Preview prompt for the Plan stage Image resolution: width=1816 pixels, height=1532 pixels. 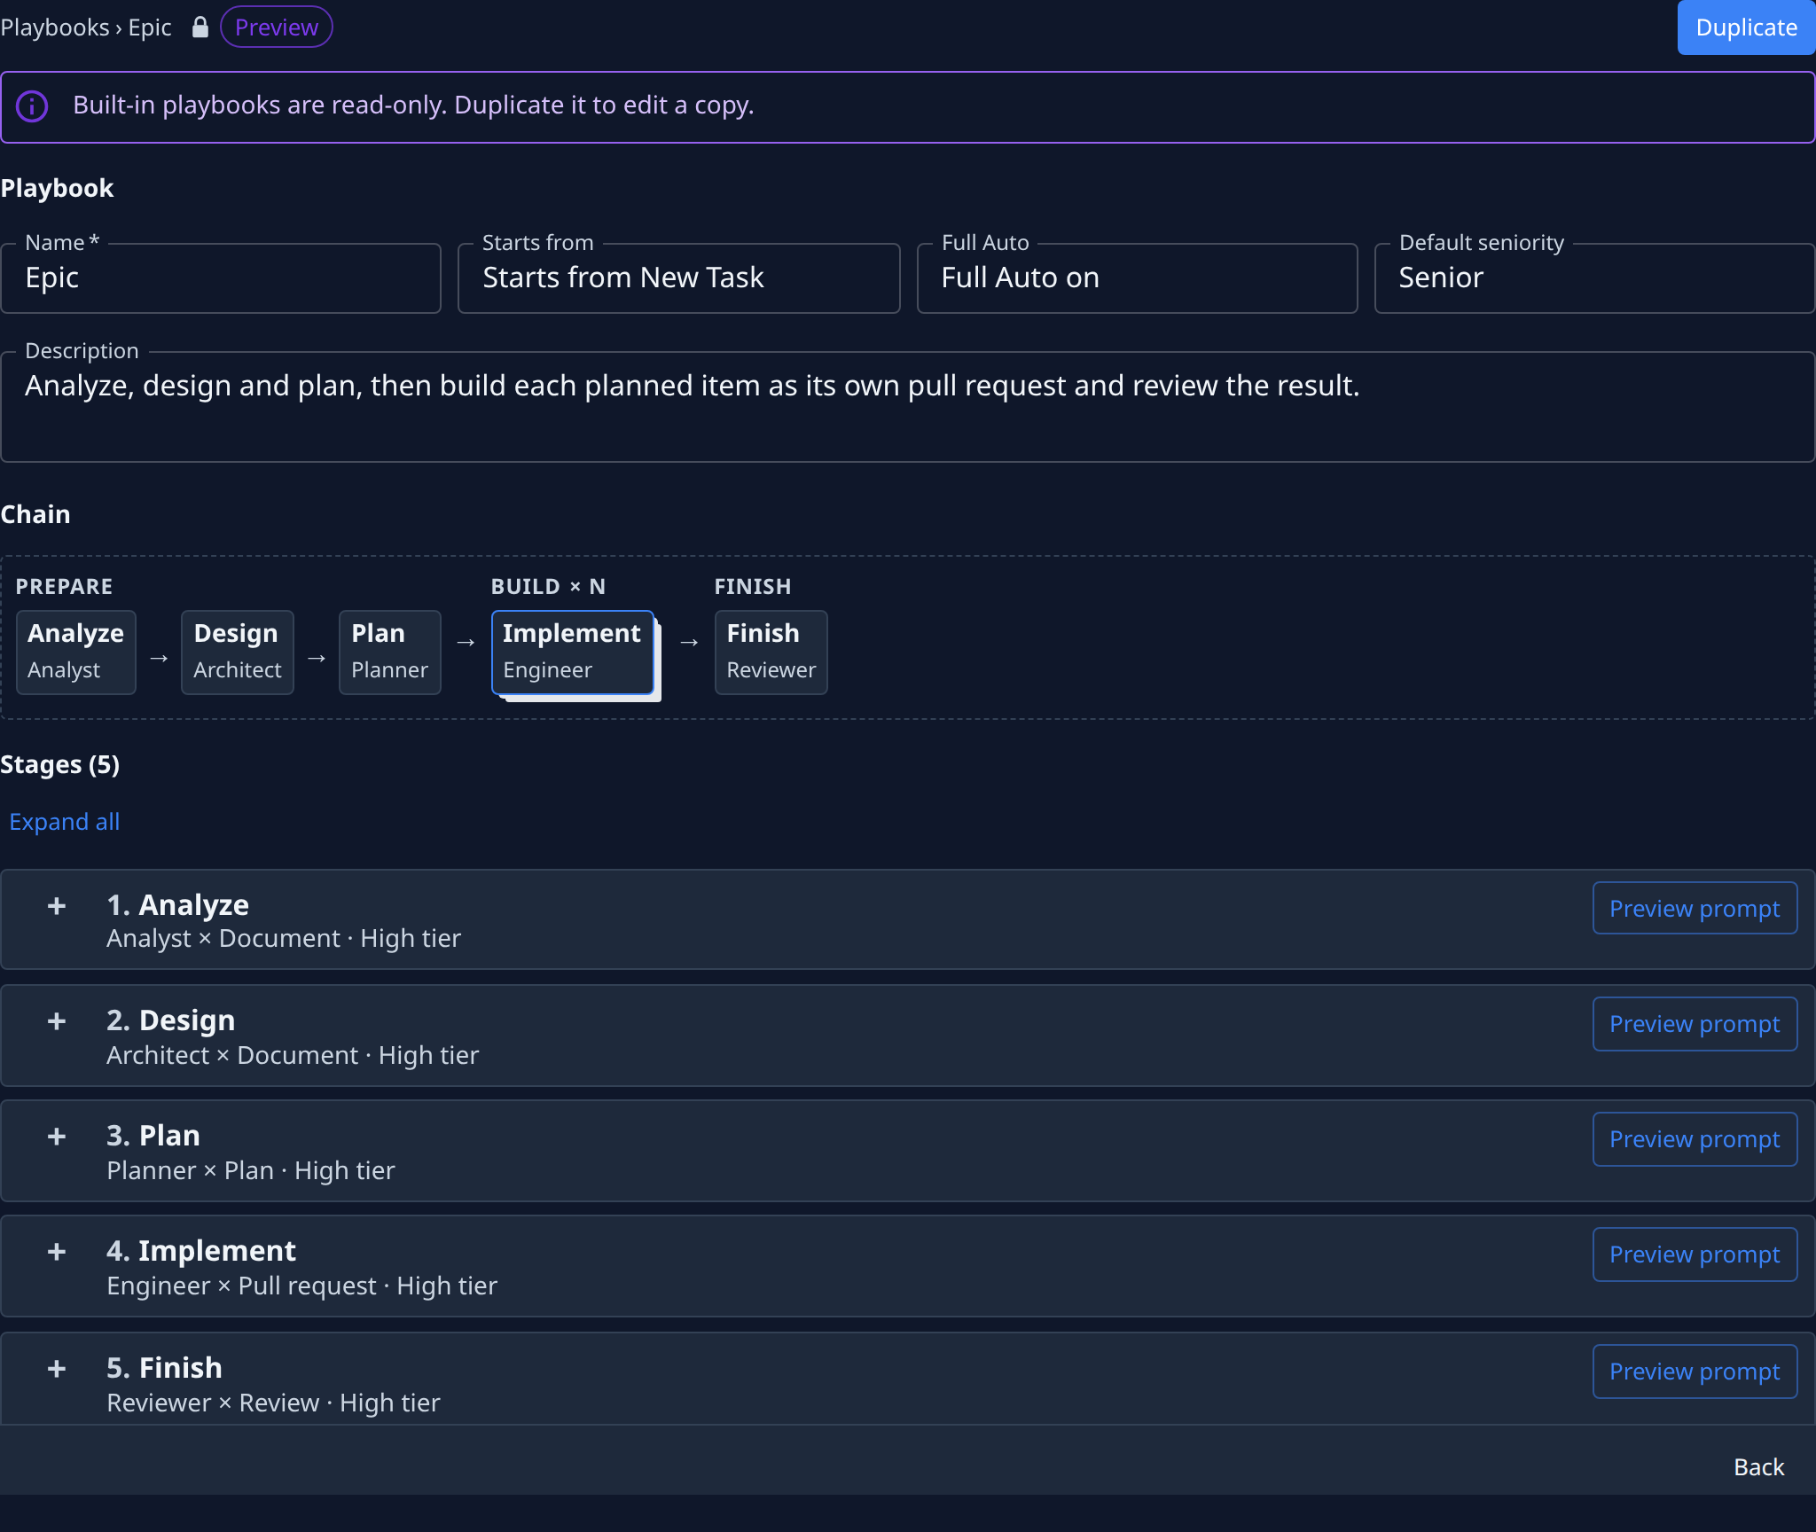(1695, 1139)
